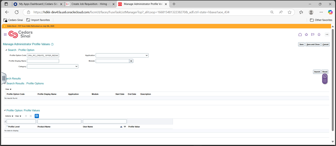Screen dimensions: 336x146
Task: Click Product Name filter field
Action: [x=59, y=121]
